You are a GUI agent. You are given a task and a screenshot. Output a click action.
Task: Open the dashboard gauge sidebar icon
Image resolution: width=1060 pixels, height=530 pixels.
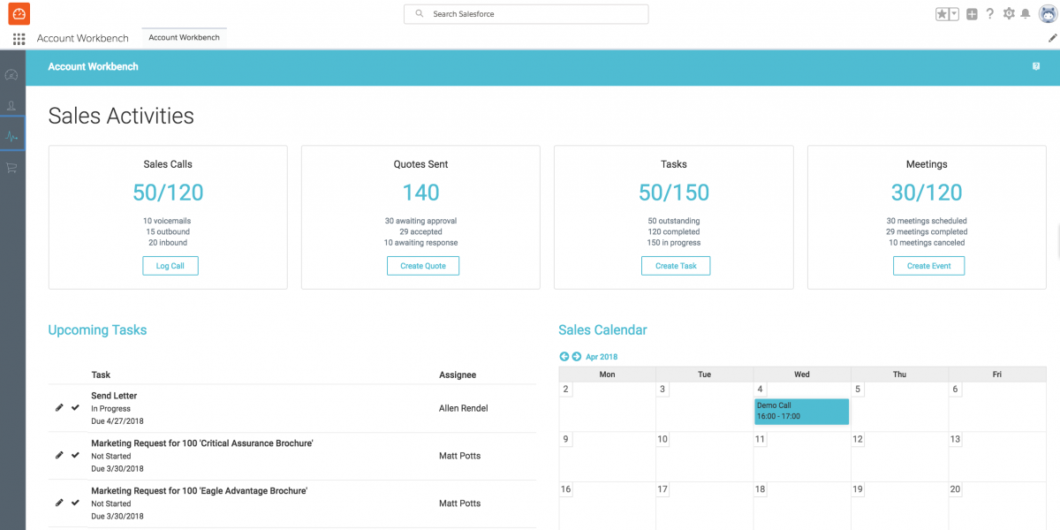(11, 75)
